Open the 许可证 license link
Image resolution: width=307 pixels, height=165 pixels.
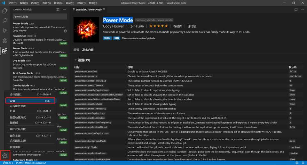[192, 26]
